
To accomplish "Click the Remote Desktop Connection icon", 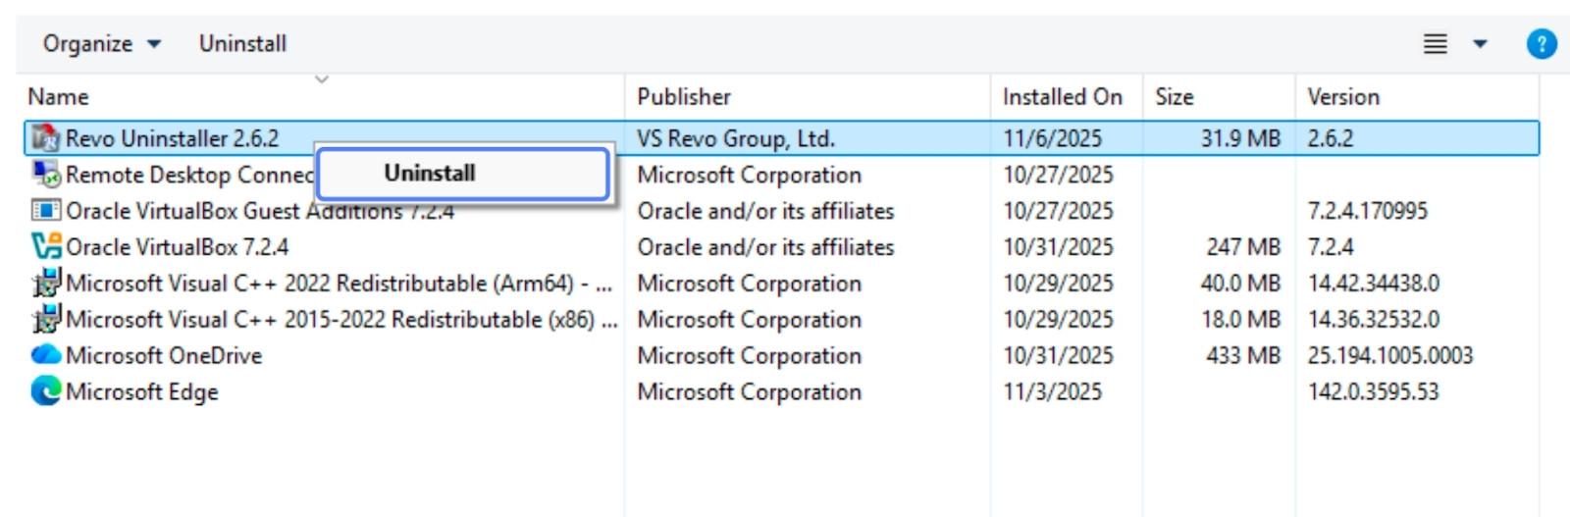I will coord(45,175).
